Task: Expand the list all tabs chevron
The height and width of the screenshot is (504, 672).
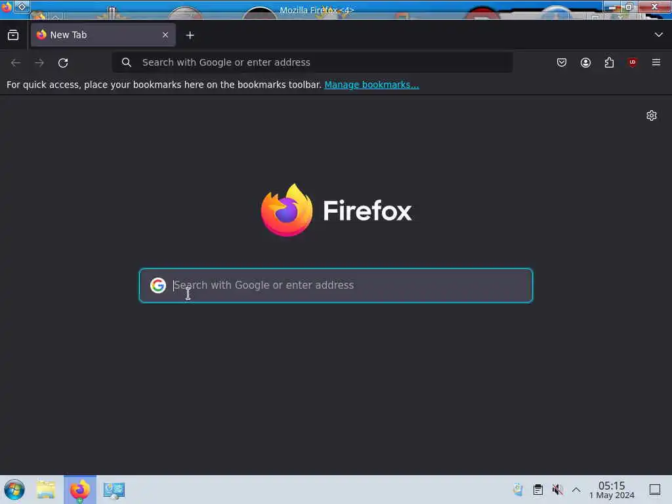Action: point(658,35)
